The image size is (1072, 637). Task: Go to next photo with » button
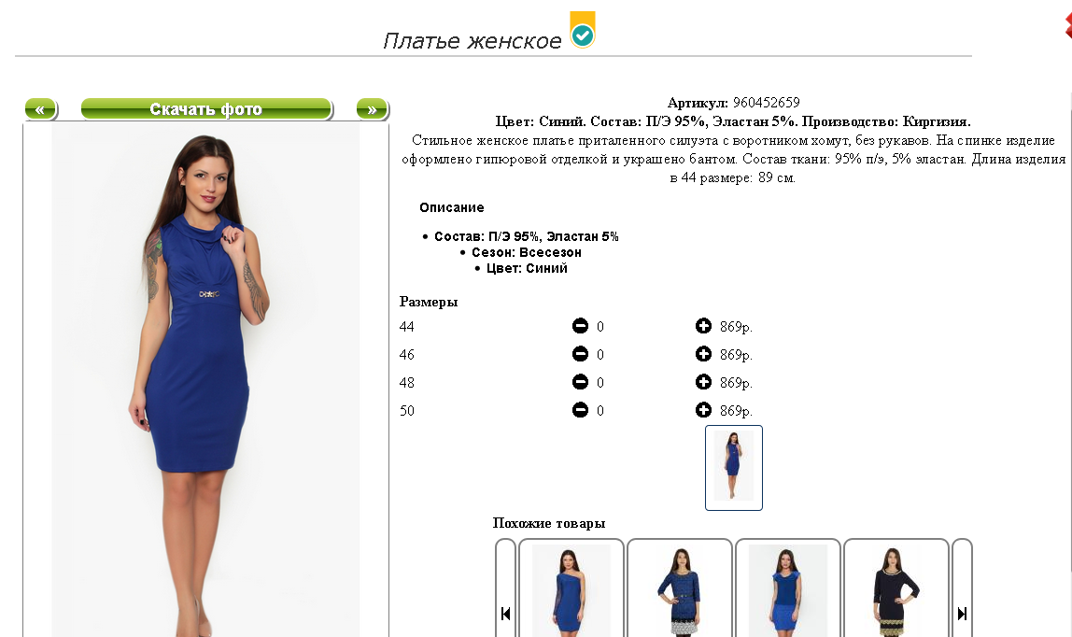pos(373,109)
